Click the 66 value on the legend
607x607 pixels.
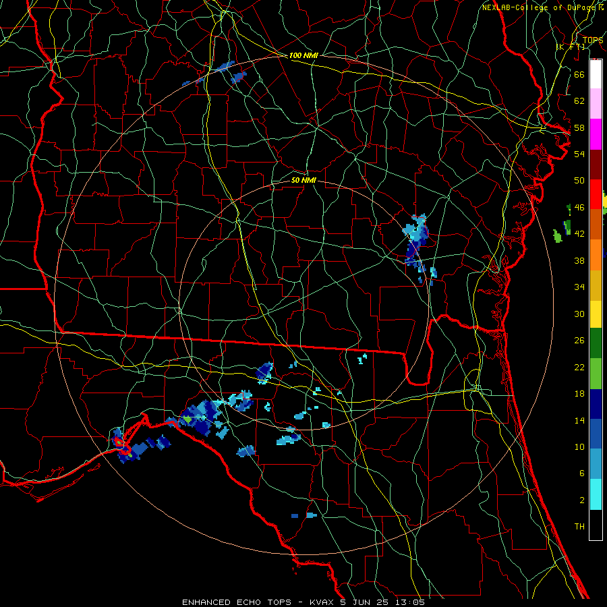579,74
